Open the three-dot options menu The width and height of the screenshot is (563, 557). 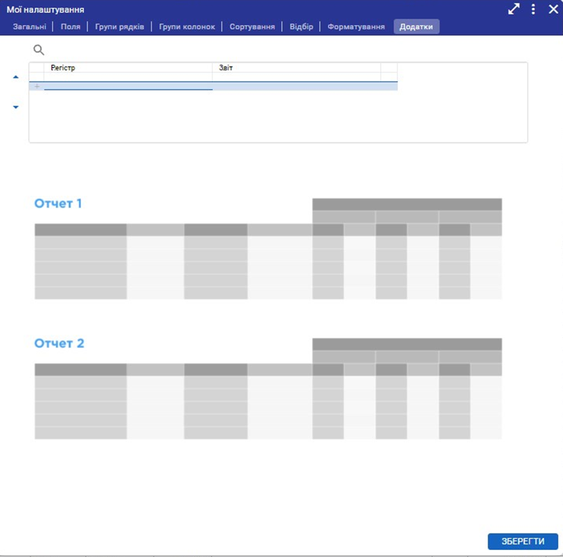click(x=533, y=9)
